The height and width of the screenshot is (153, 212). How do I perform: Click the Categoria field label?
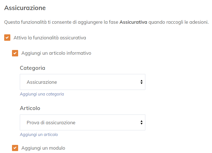[x=32, y=68]
